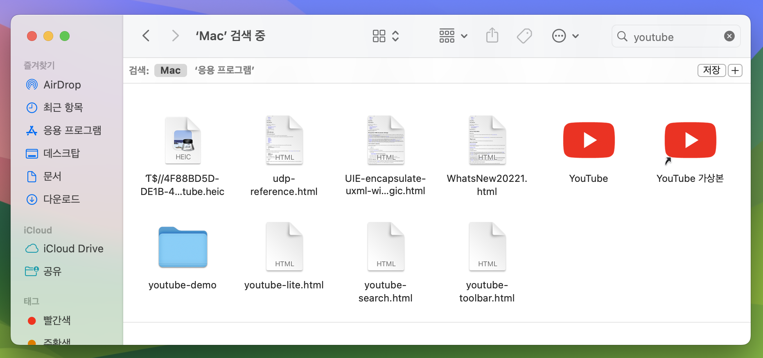
Task: Open 다운로드 in the sidebar
Action: [53, 199]
